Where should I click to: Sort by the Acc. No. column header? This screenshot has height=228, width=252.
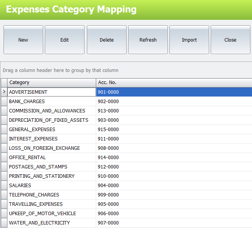174,82
